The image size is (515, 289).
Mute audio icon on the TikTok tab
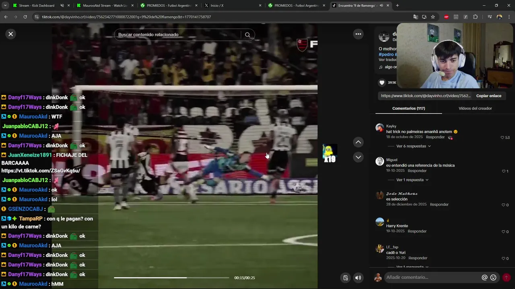tap(381, 6)
